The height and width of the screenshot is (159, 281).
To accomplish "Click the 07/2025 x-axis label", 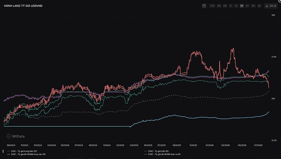I will (161, 145).
